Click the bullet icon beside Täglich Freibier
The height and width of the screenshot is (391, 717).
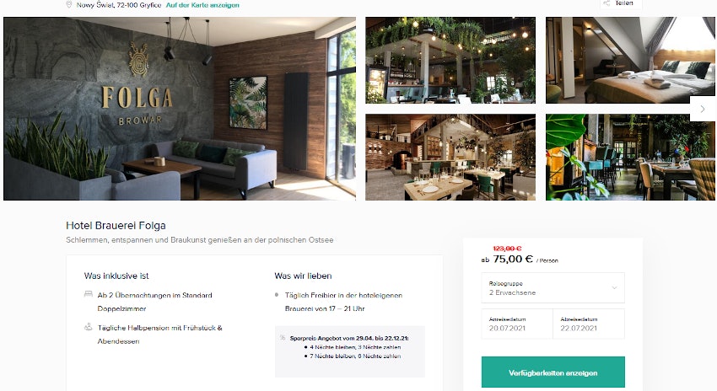pyautogui.click(x=277, y=295)
